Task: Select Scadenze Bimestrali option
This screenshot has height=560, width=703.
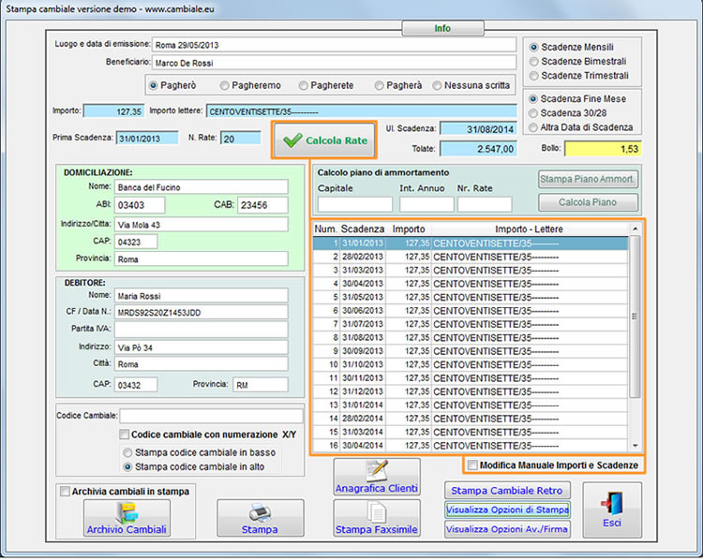Action: pos(533,62)
